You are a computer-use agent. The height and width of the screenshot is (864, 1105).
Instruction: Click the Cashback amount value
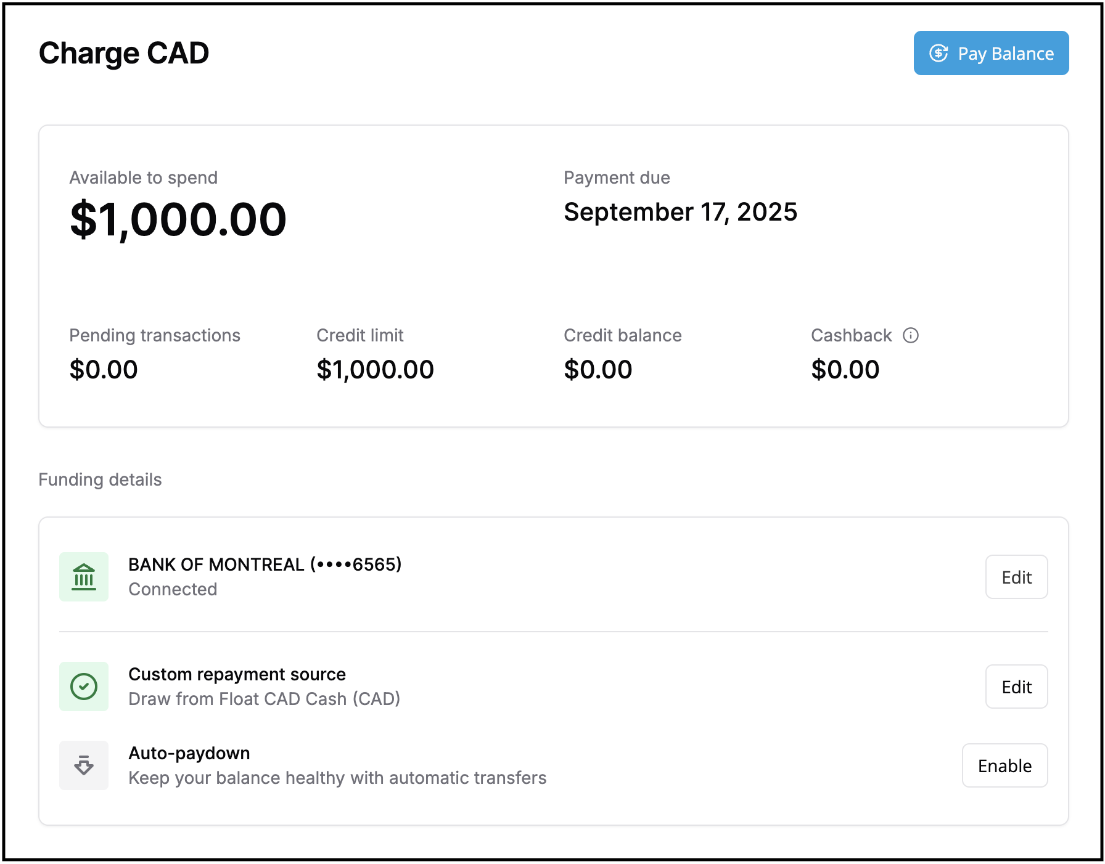click(845, 370)
